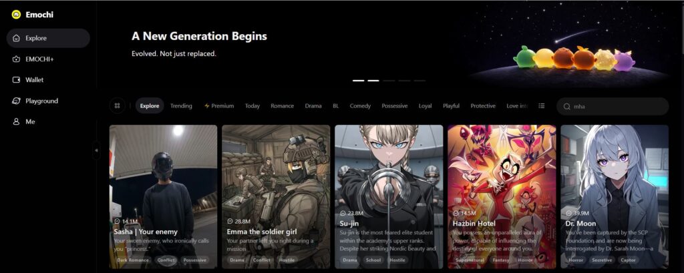Open Playground from the sidebar
684x273 pixels.
pyautogui.click(x=48, y=101)
